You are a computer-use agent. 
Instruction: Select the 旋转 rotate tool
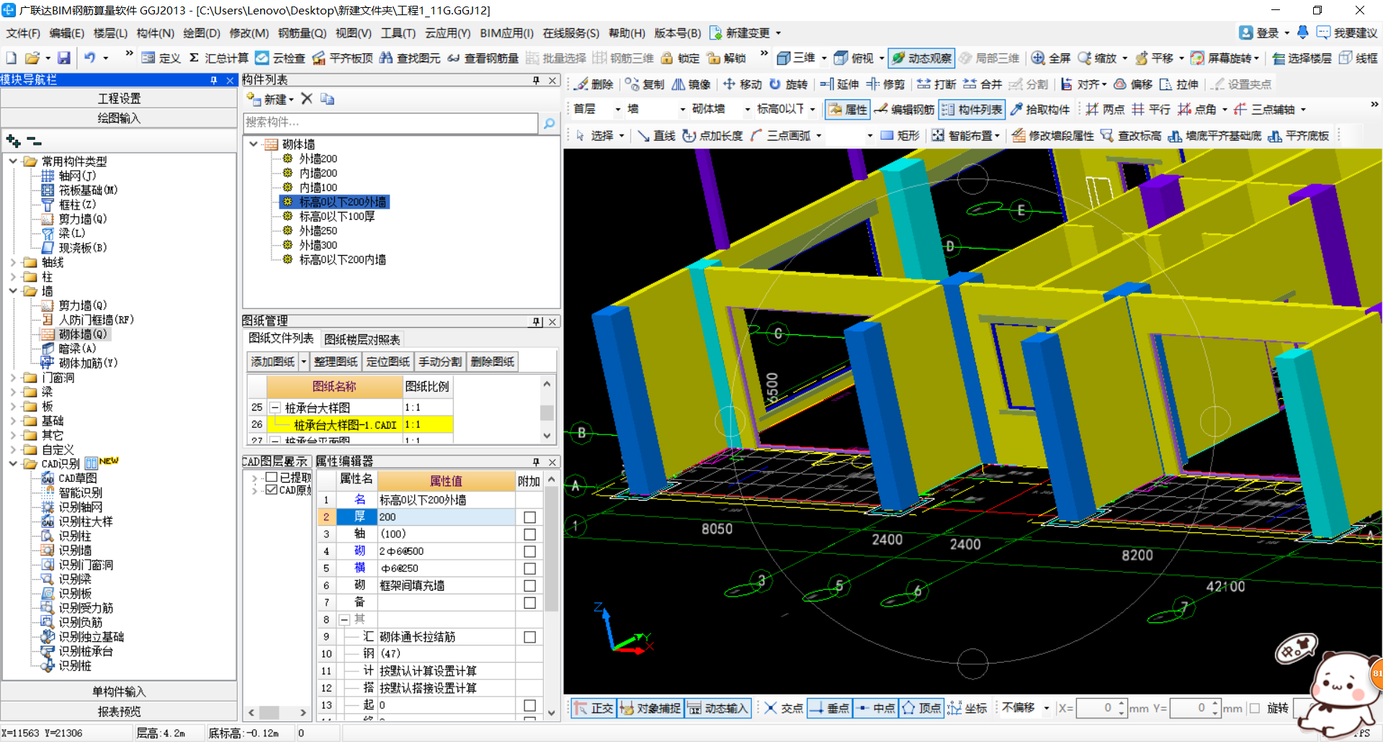[x=788, y=84]
